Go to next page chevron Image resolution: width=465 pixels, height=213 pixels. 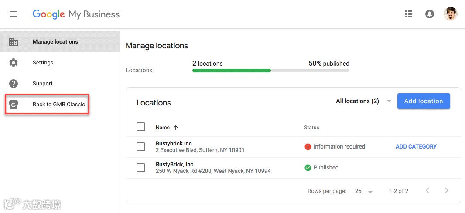point(447,190)
